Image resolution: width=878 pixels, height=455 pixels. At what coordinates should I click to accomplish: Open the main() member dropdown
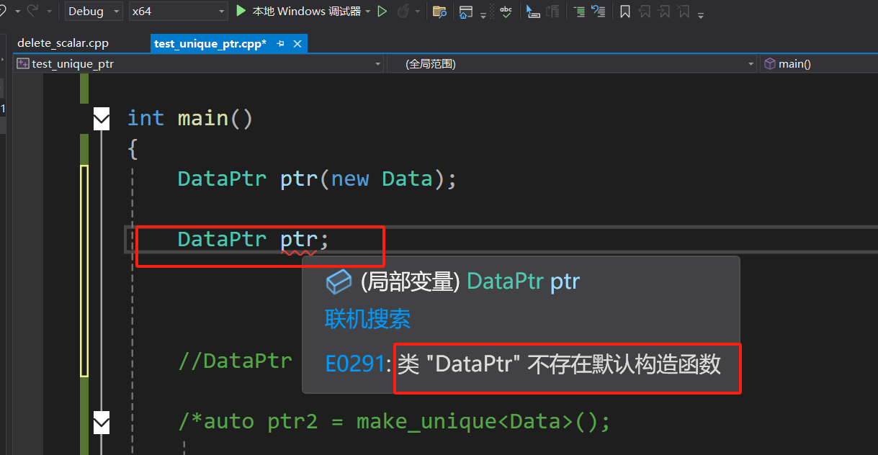click(818, 64)
